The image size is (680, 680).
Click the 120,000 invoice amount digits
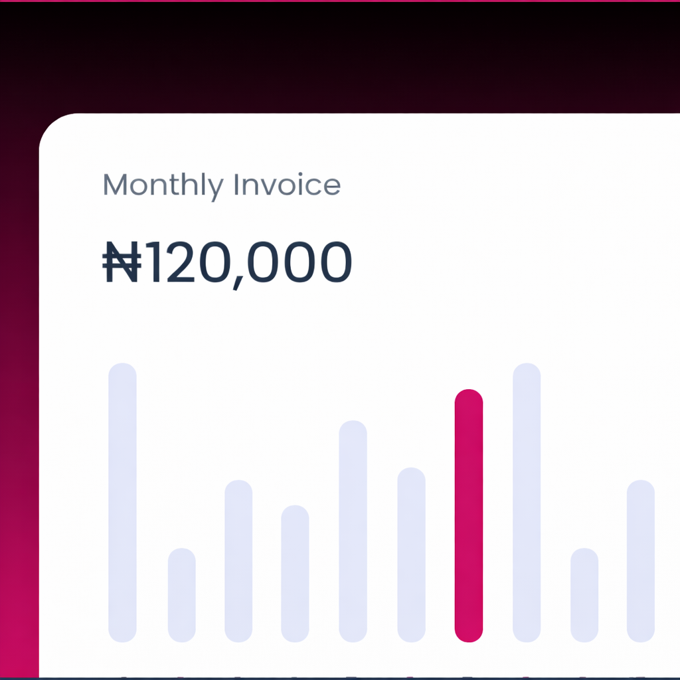coord(247,263)
